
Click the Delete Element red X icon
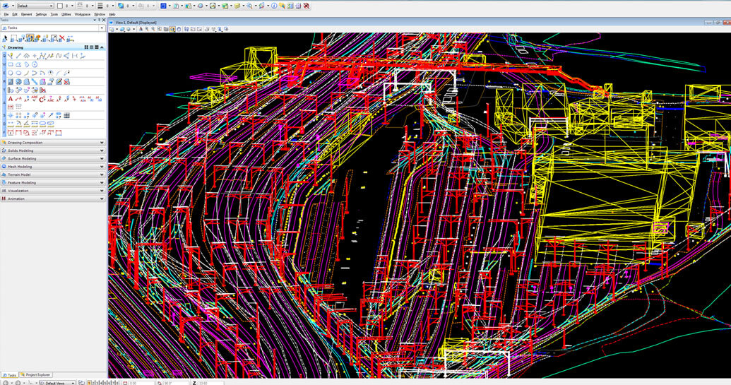tap(62, 37)
